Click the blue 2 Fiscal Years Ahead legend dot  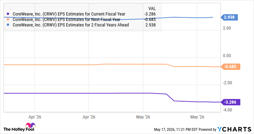pos(8,25)
